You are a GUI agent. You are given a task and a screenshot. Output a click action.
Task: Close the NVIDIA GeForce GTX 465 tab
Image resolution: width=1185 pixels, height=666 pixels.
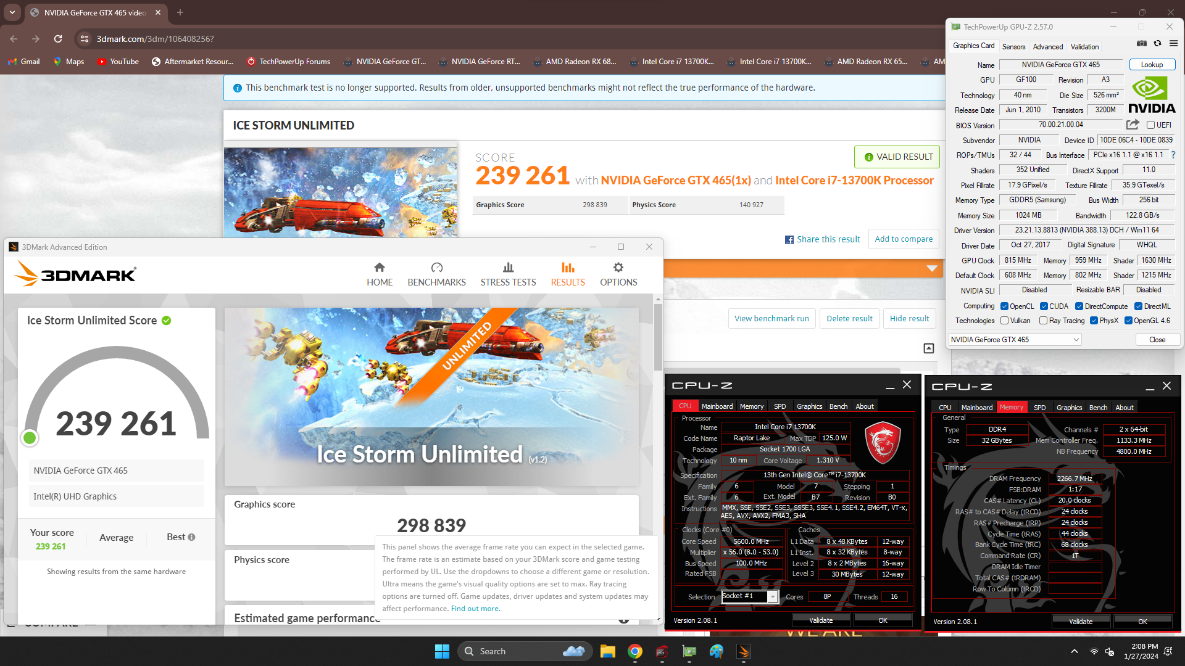[158, 12]
